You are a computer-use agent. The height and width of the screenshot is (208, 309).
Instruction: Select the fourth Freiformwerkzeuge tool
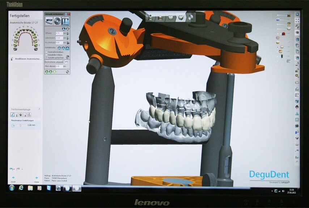25,115
